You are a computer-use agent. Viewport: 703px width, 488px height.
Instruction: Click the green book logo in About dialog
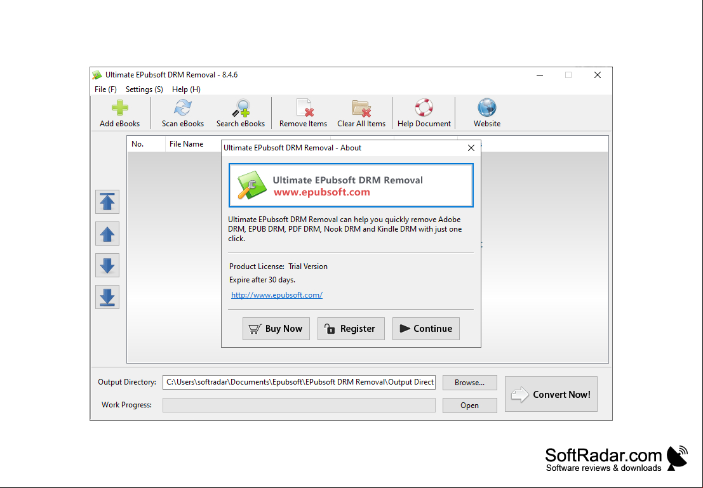pos(252,185)
